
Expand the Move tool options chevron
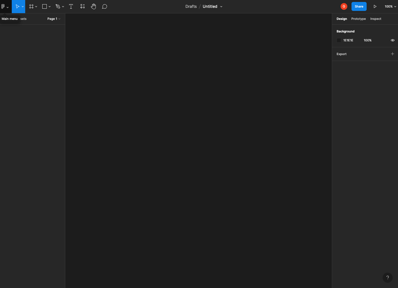click(23, 7)
